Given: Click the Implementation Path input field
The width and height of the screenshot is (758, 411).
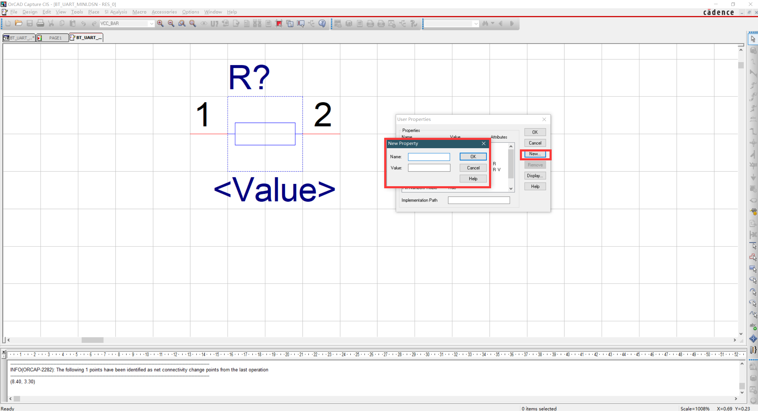Looking at the screenshot, I should [479, 200].
